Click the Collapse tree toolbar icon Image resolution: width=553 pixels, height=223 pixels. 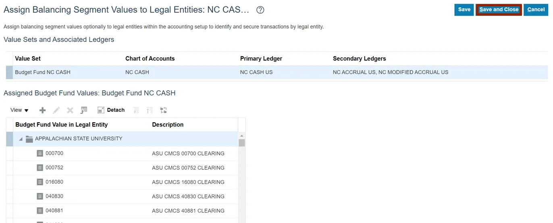tap(136, 110)
